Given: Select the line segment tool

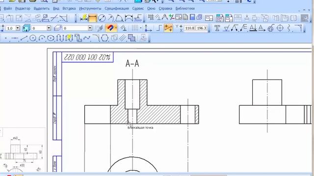Looking at the screenshot, I should pos(24,38).
